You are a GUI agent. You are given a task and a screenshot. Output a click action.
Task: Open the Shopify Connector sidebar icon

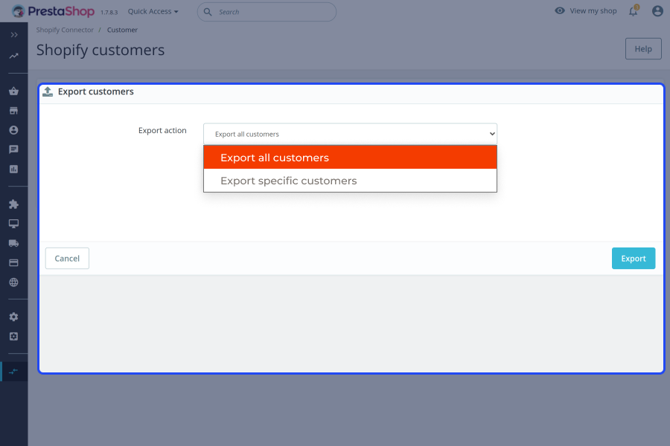tap(13, 372)
